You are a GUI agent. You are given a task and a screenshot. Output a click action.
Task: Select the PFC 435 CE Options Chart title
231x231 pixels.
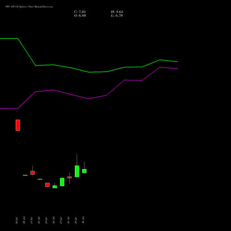pyautogui.click(x=29, y=7)
